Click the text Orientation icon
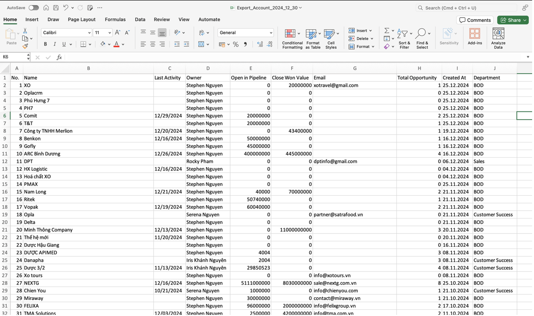This screenshot has width=534, height=316. coord(178,33)
